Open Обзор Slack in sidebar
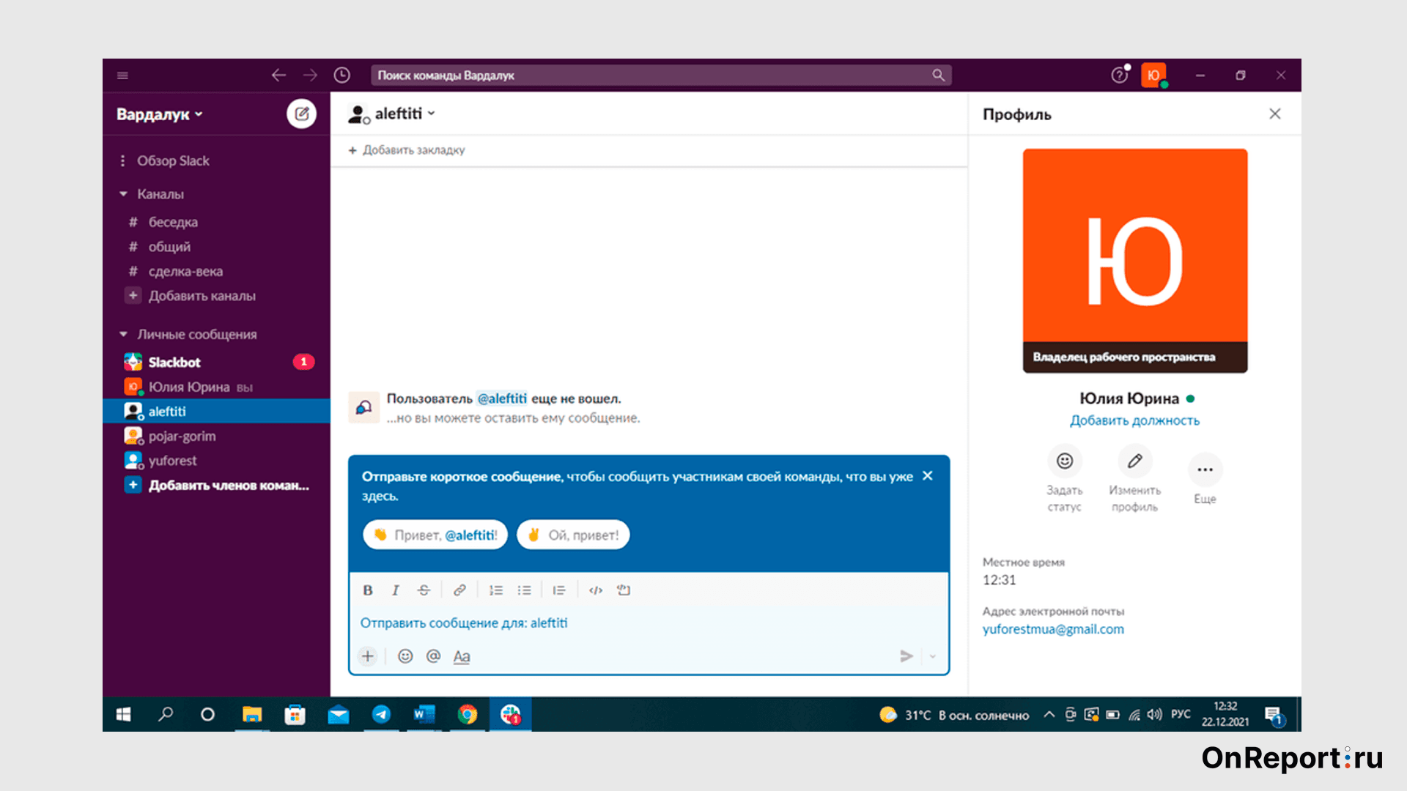This screenshot has height=791, width=1407. click(x=173, y=160)
